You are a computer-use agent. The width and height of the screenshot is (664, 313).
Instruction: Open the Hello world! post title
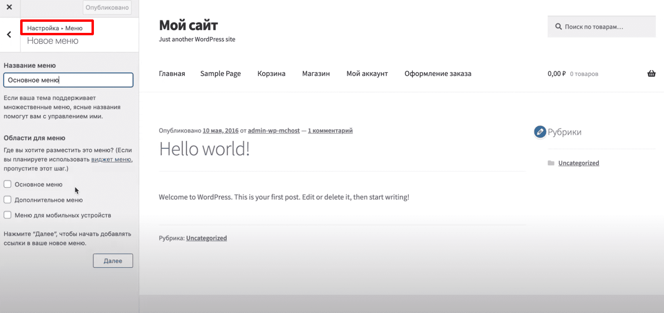click(204, 149)
